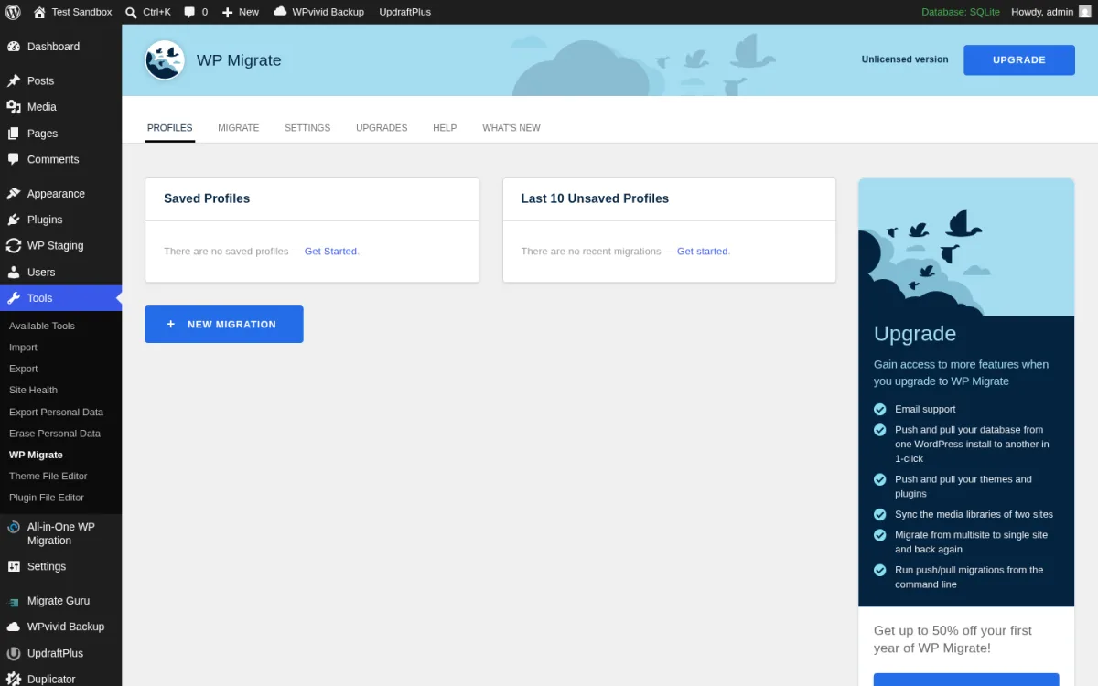
Task: Open Available Tools submenu item
Action: [42, 327]
